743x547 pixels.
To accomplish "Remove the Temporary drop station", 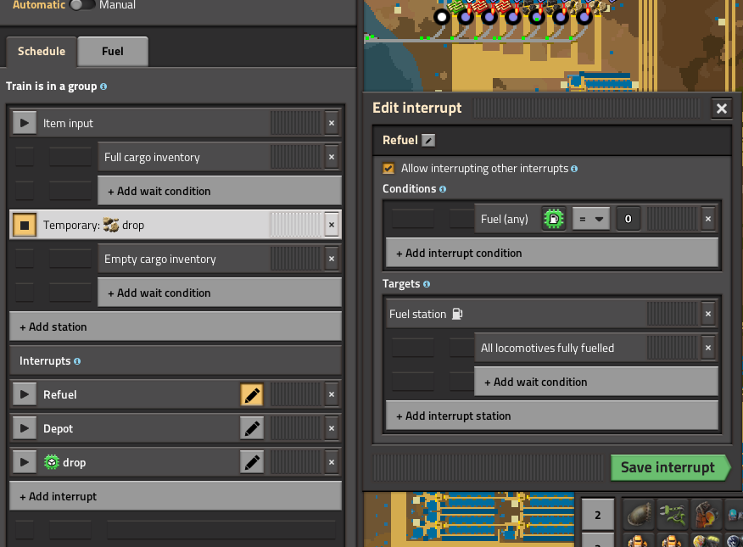I will 332,225.
